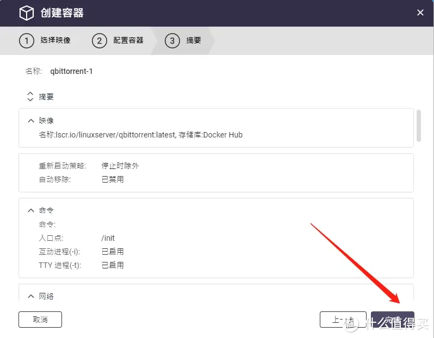Go to the 选择映像 step

click(55, 41)
